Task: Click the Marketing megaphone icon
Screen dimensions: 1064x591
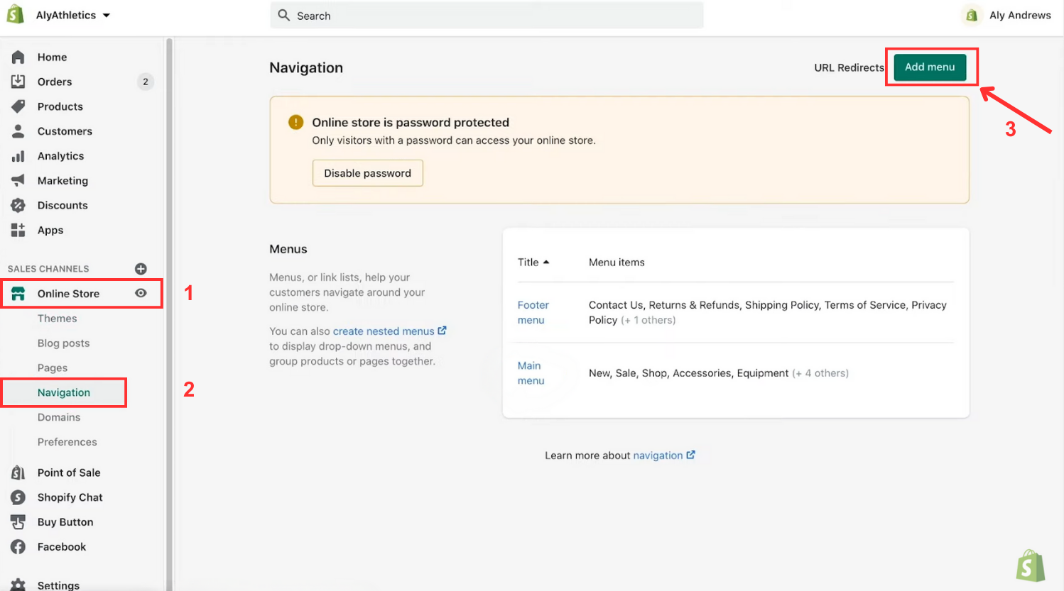Action: 18,180
